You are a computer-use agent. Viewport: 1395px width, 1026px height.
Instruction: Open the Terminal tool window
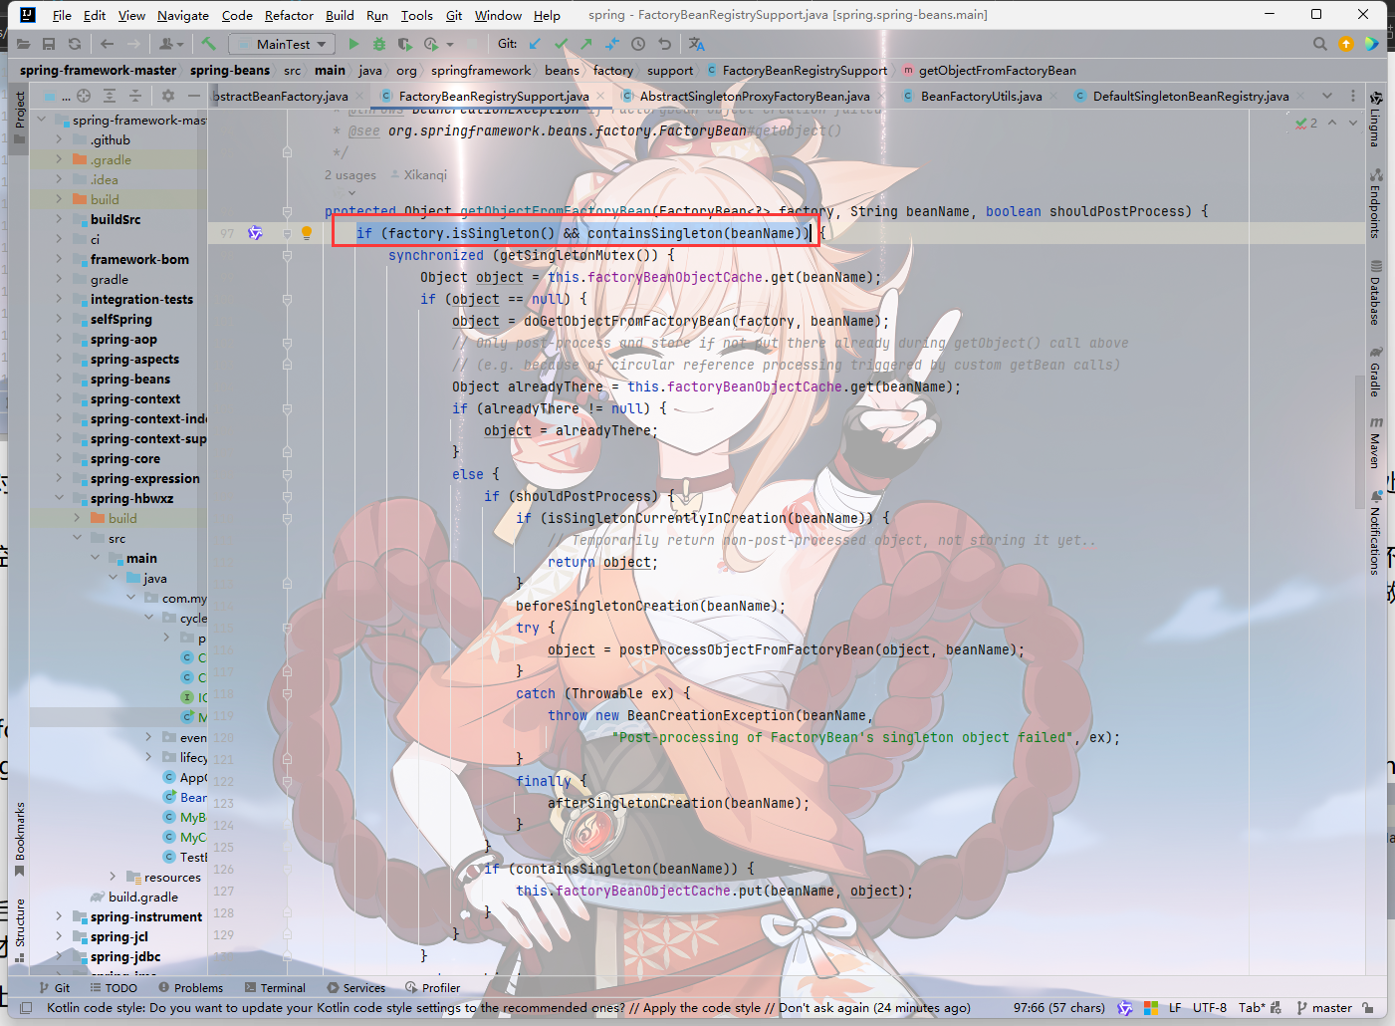point(275,988)
